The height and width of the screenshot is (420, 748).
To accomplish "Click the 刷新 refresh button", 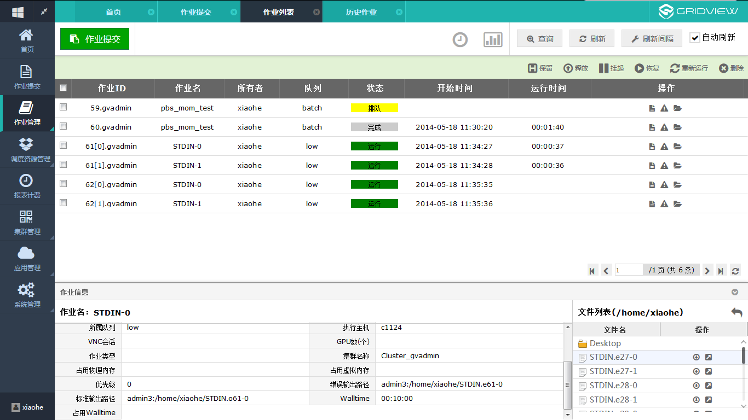I will 592,39.
